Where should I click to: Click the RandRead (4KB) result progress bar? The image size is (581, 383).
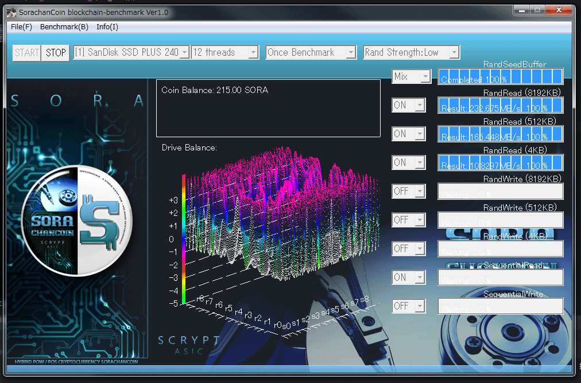click(500, 163)
